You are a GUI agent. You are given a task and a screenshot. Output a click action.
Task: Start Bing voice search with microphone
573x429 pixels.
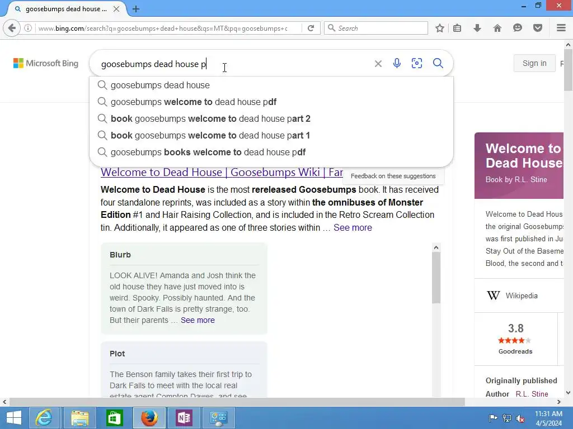point(397,64)
